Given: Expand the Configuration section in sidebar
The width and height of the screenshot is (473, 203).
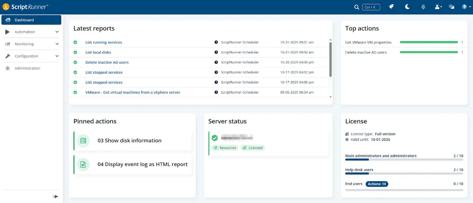Looking at the screenshot, I should pos(32,56).
